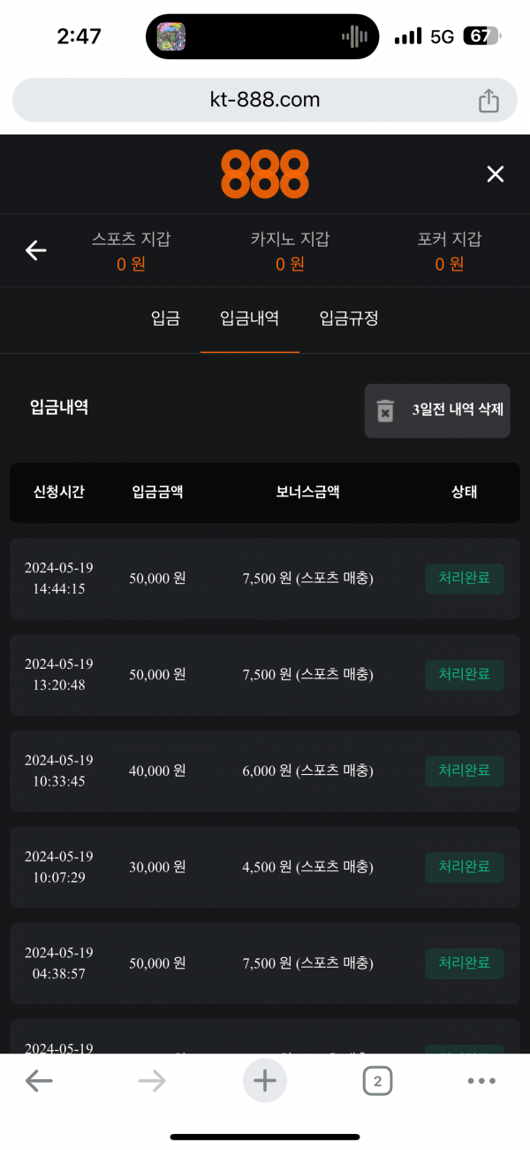
Task: Tap the 888 orange logo
Action: [x=265, y=174]
